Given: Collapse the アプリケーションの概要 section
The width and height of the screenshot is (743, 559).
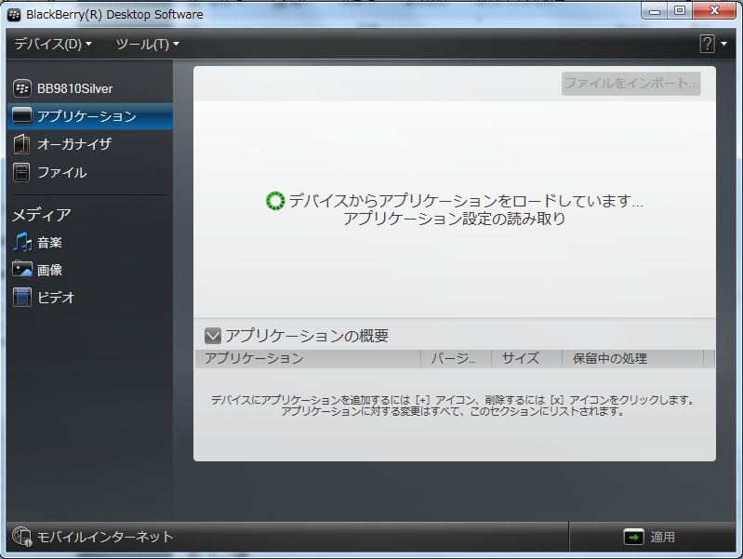Looking at the screenshot, I should pyautogui.click(x=213, y=336).
